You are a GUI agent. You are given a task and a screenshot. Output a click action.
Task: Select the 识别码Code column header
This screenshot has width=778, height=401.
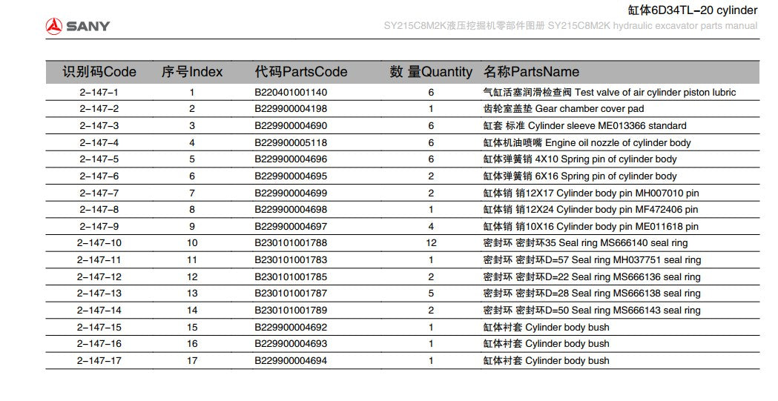[x=99, y=72]
